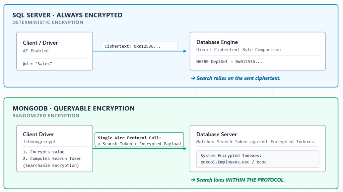Select 'enxcol.Employees.esc / ecoc' text
The image size is (343, 192).
233,162
